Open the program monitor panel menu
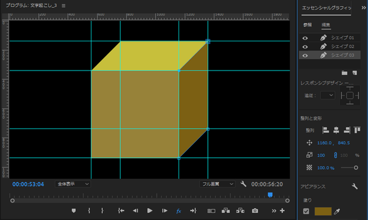The image size is (368, 220). [63, 5]
